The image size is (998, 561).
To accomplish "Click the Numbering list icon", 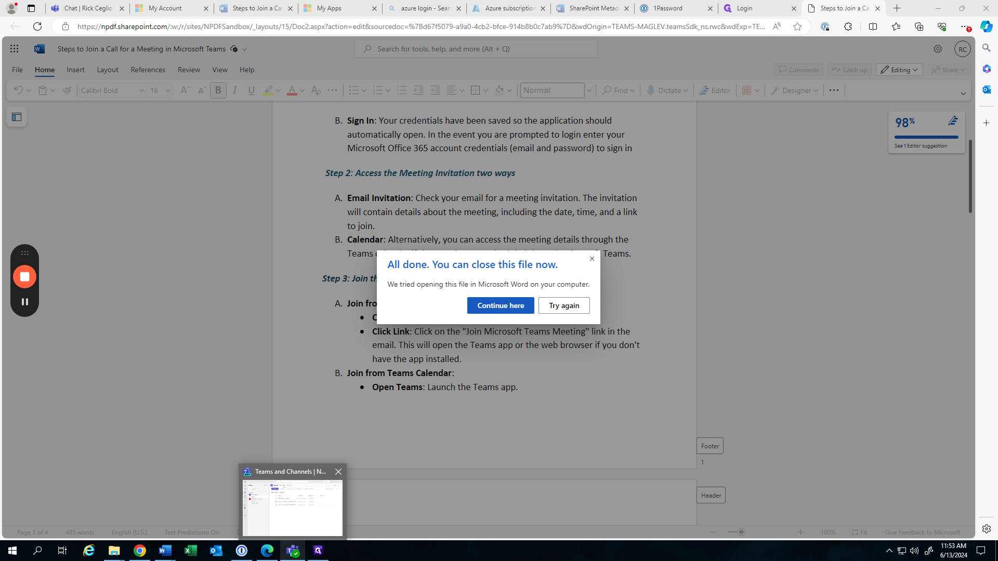I will 377,90.
